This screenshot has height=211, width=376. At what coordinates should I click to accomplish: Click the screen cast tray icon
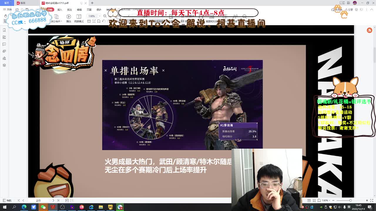335,207
